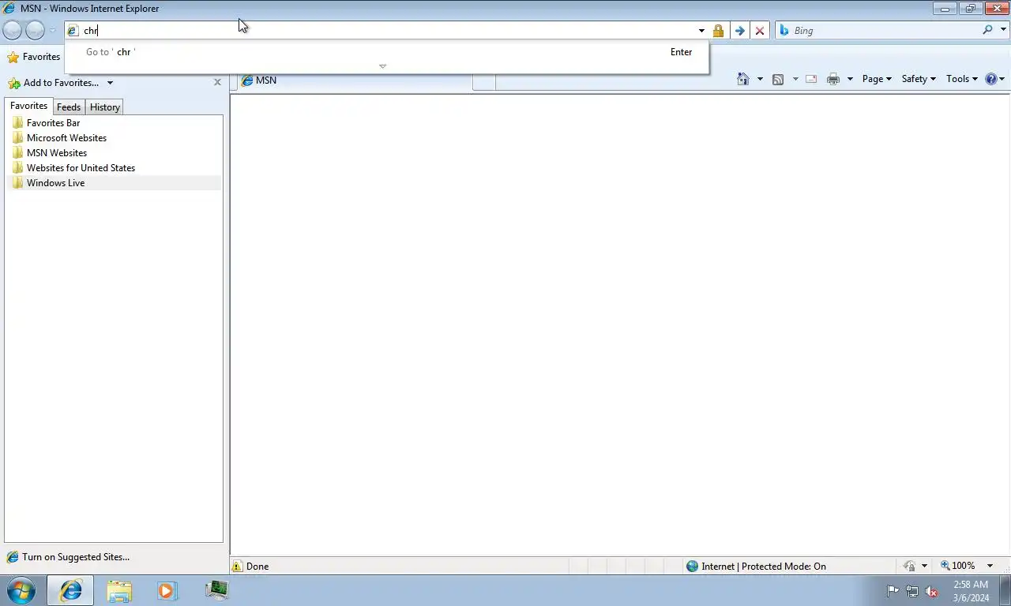1011x606 pixels.
Task: Open the Windows Start menu
Action: 21,590
